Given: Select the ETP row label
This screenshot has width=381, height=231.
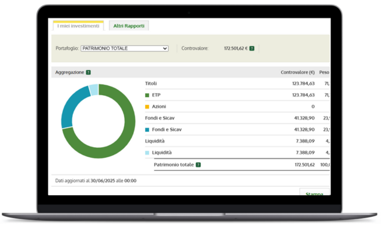Looking at the screenshot, I should (156, 95).
